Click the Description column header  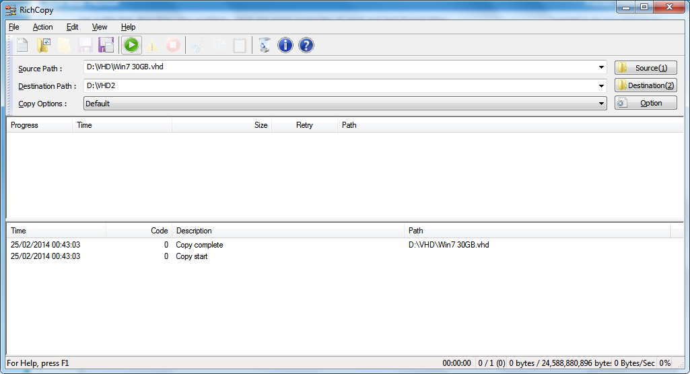pyautogui.click(x=288, y=231)
